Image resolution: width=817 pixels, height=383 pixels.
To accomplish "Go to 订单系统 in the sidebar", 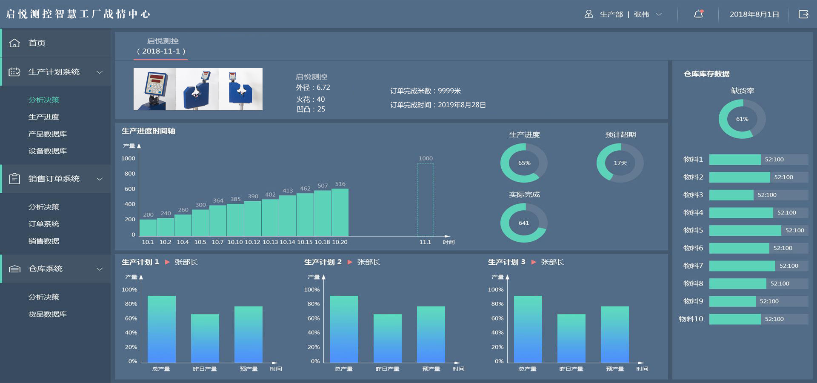I will pos(44,224).
